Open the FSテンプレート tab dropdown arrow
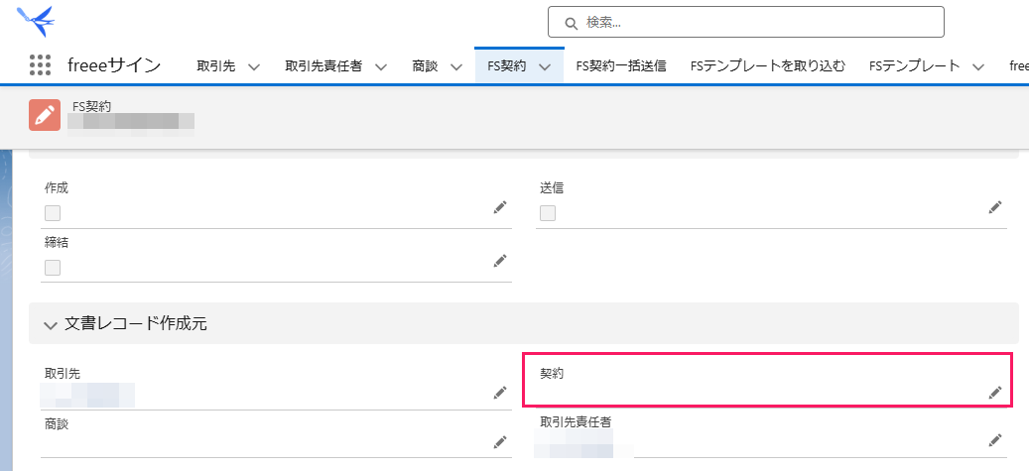 click(x=977, y=66)
